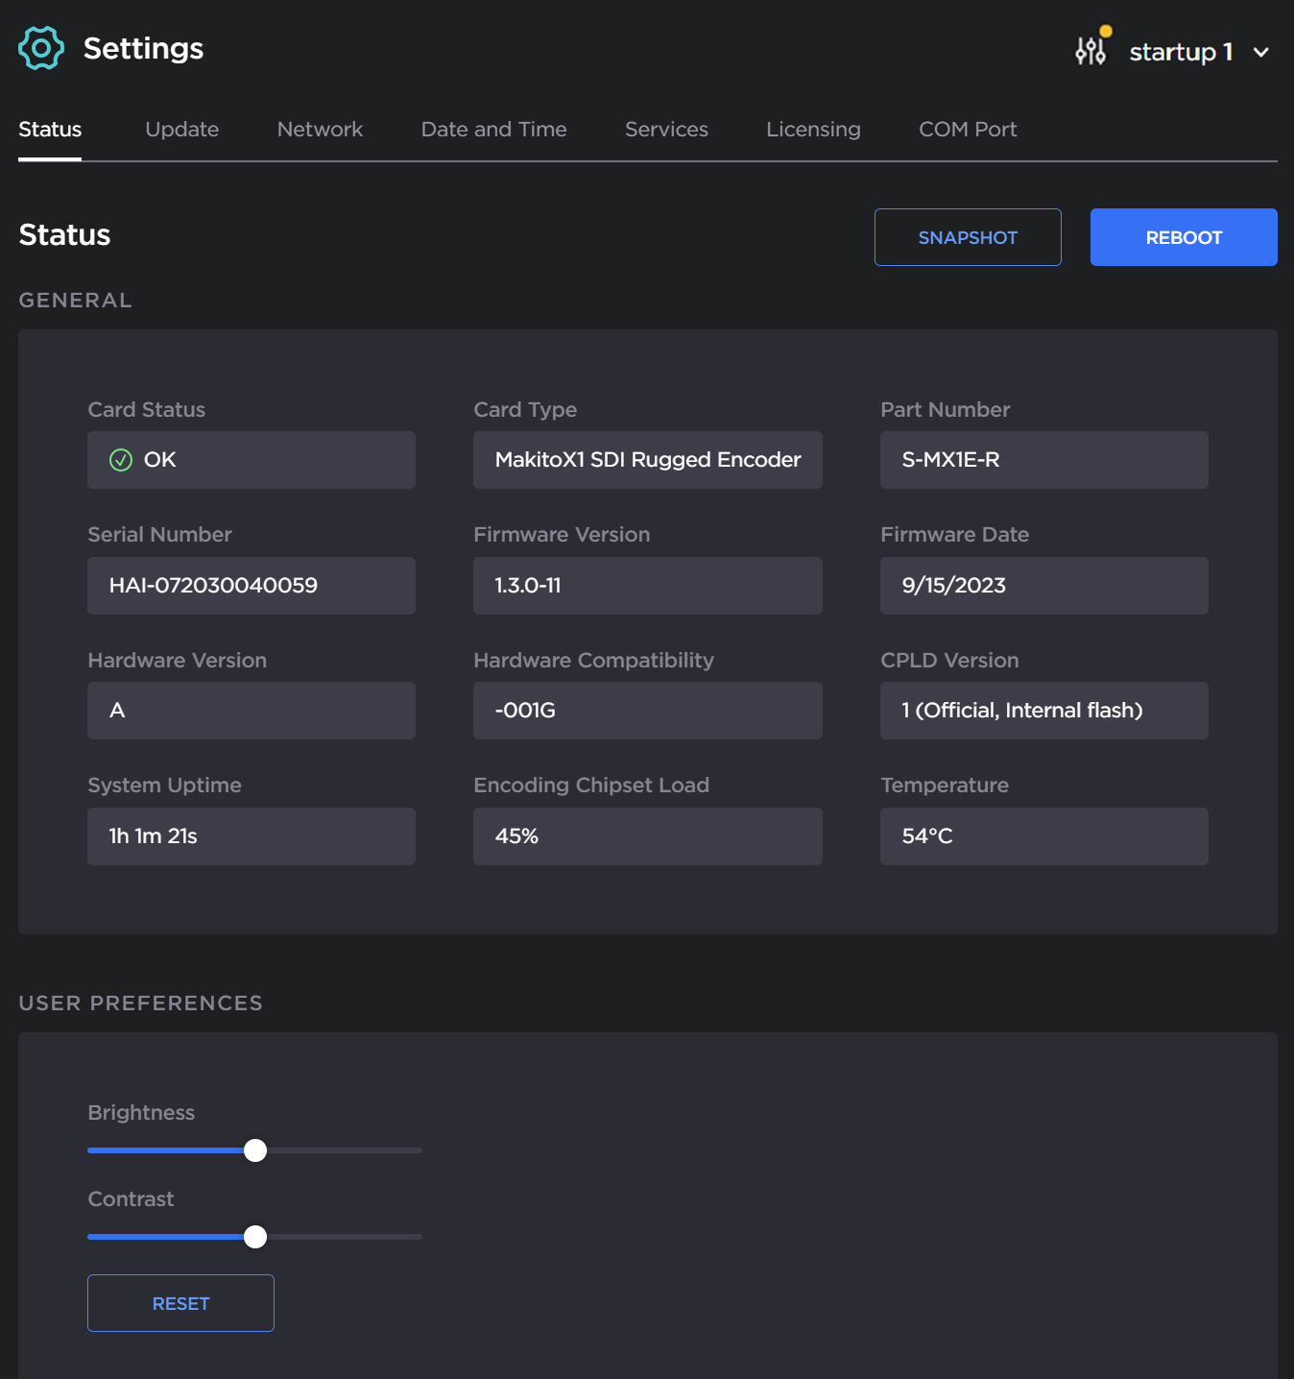Image resolution: width=1294 pixels, height=1379 pixels.
Task: Click the Encoding Chipset Load field
Action: pyautogui.click(x=647, y=836)
